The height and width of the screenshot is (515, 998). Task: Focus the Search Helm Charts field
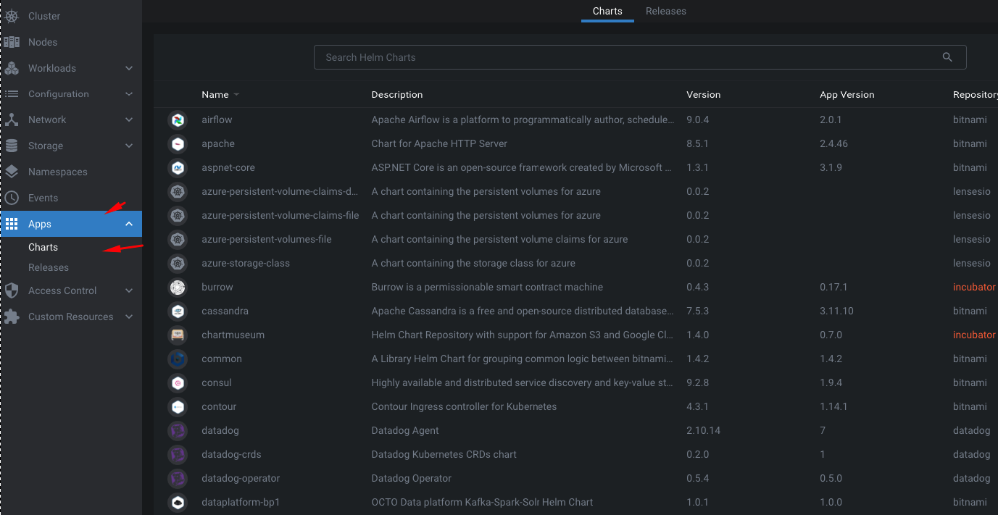[623, 57]
